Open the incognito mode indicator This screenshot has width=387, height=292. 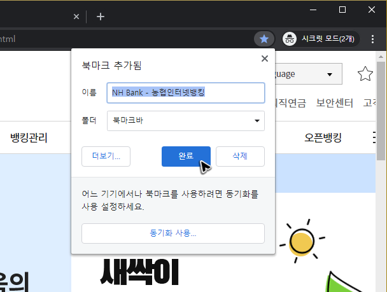(x=321, y=39)
